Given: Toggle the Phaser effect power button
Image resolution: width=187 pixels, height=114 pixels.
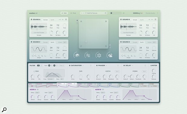Looking at the screenshot, I should coord(97,65).
